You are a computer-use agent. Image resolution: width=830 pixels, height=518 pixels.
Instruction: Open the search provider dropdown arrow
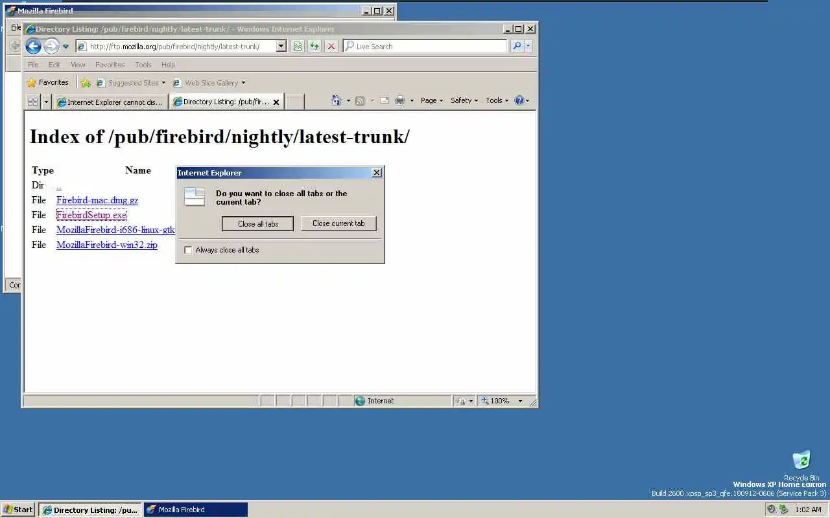click(x=528, y=47)
